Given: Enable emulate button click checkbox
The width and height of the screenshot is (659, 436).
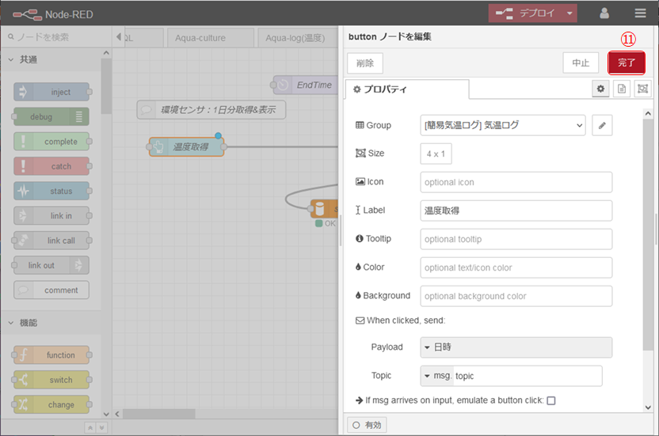Looking at the screenshot, I should (551, 400).
